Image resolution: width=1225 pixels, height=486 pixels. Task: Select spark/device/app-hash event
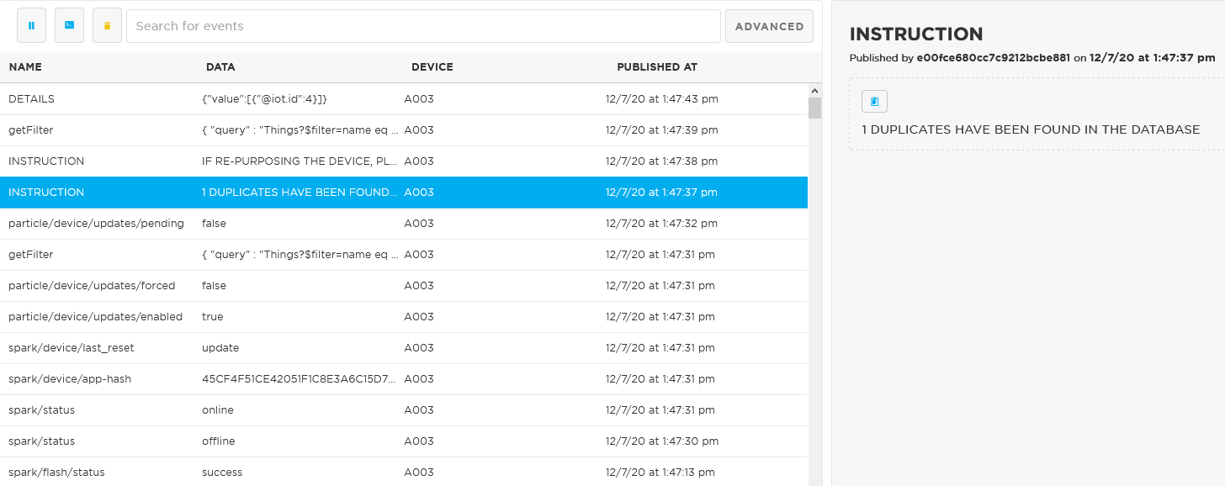(x=404, y=379)
